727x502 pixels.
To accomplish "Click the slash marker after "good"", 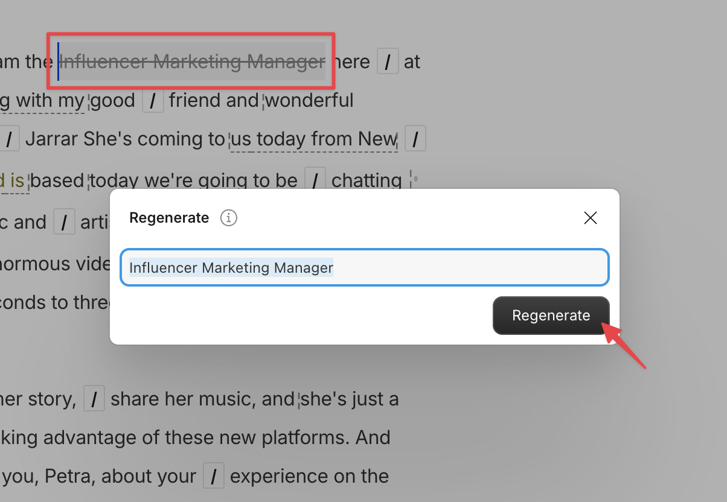I will point(153,100).
